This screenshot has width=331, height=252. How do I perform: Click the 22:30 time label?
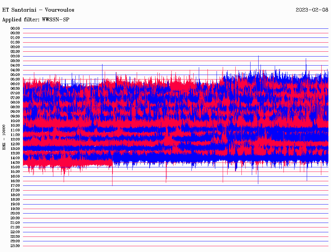15,236
